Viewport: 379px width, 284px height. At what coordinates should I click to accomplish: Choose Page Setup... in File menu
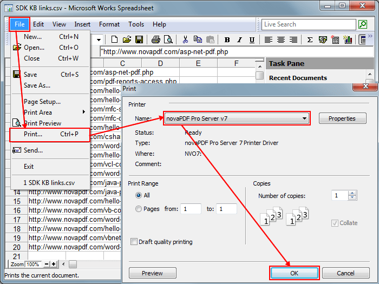(x=50, y=102)
